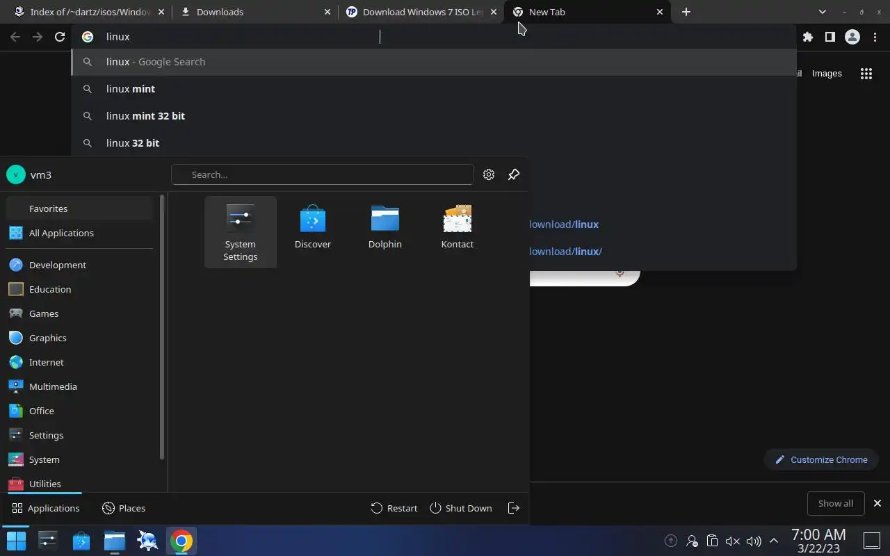
Task: Click Chrome's forward arrow
Action: [38, 37]
